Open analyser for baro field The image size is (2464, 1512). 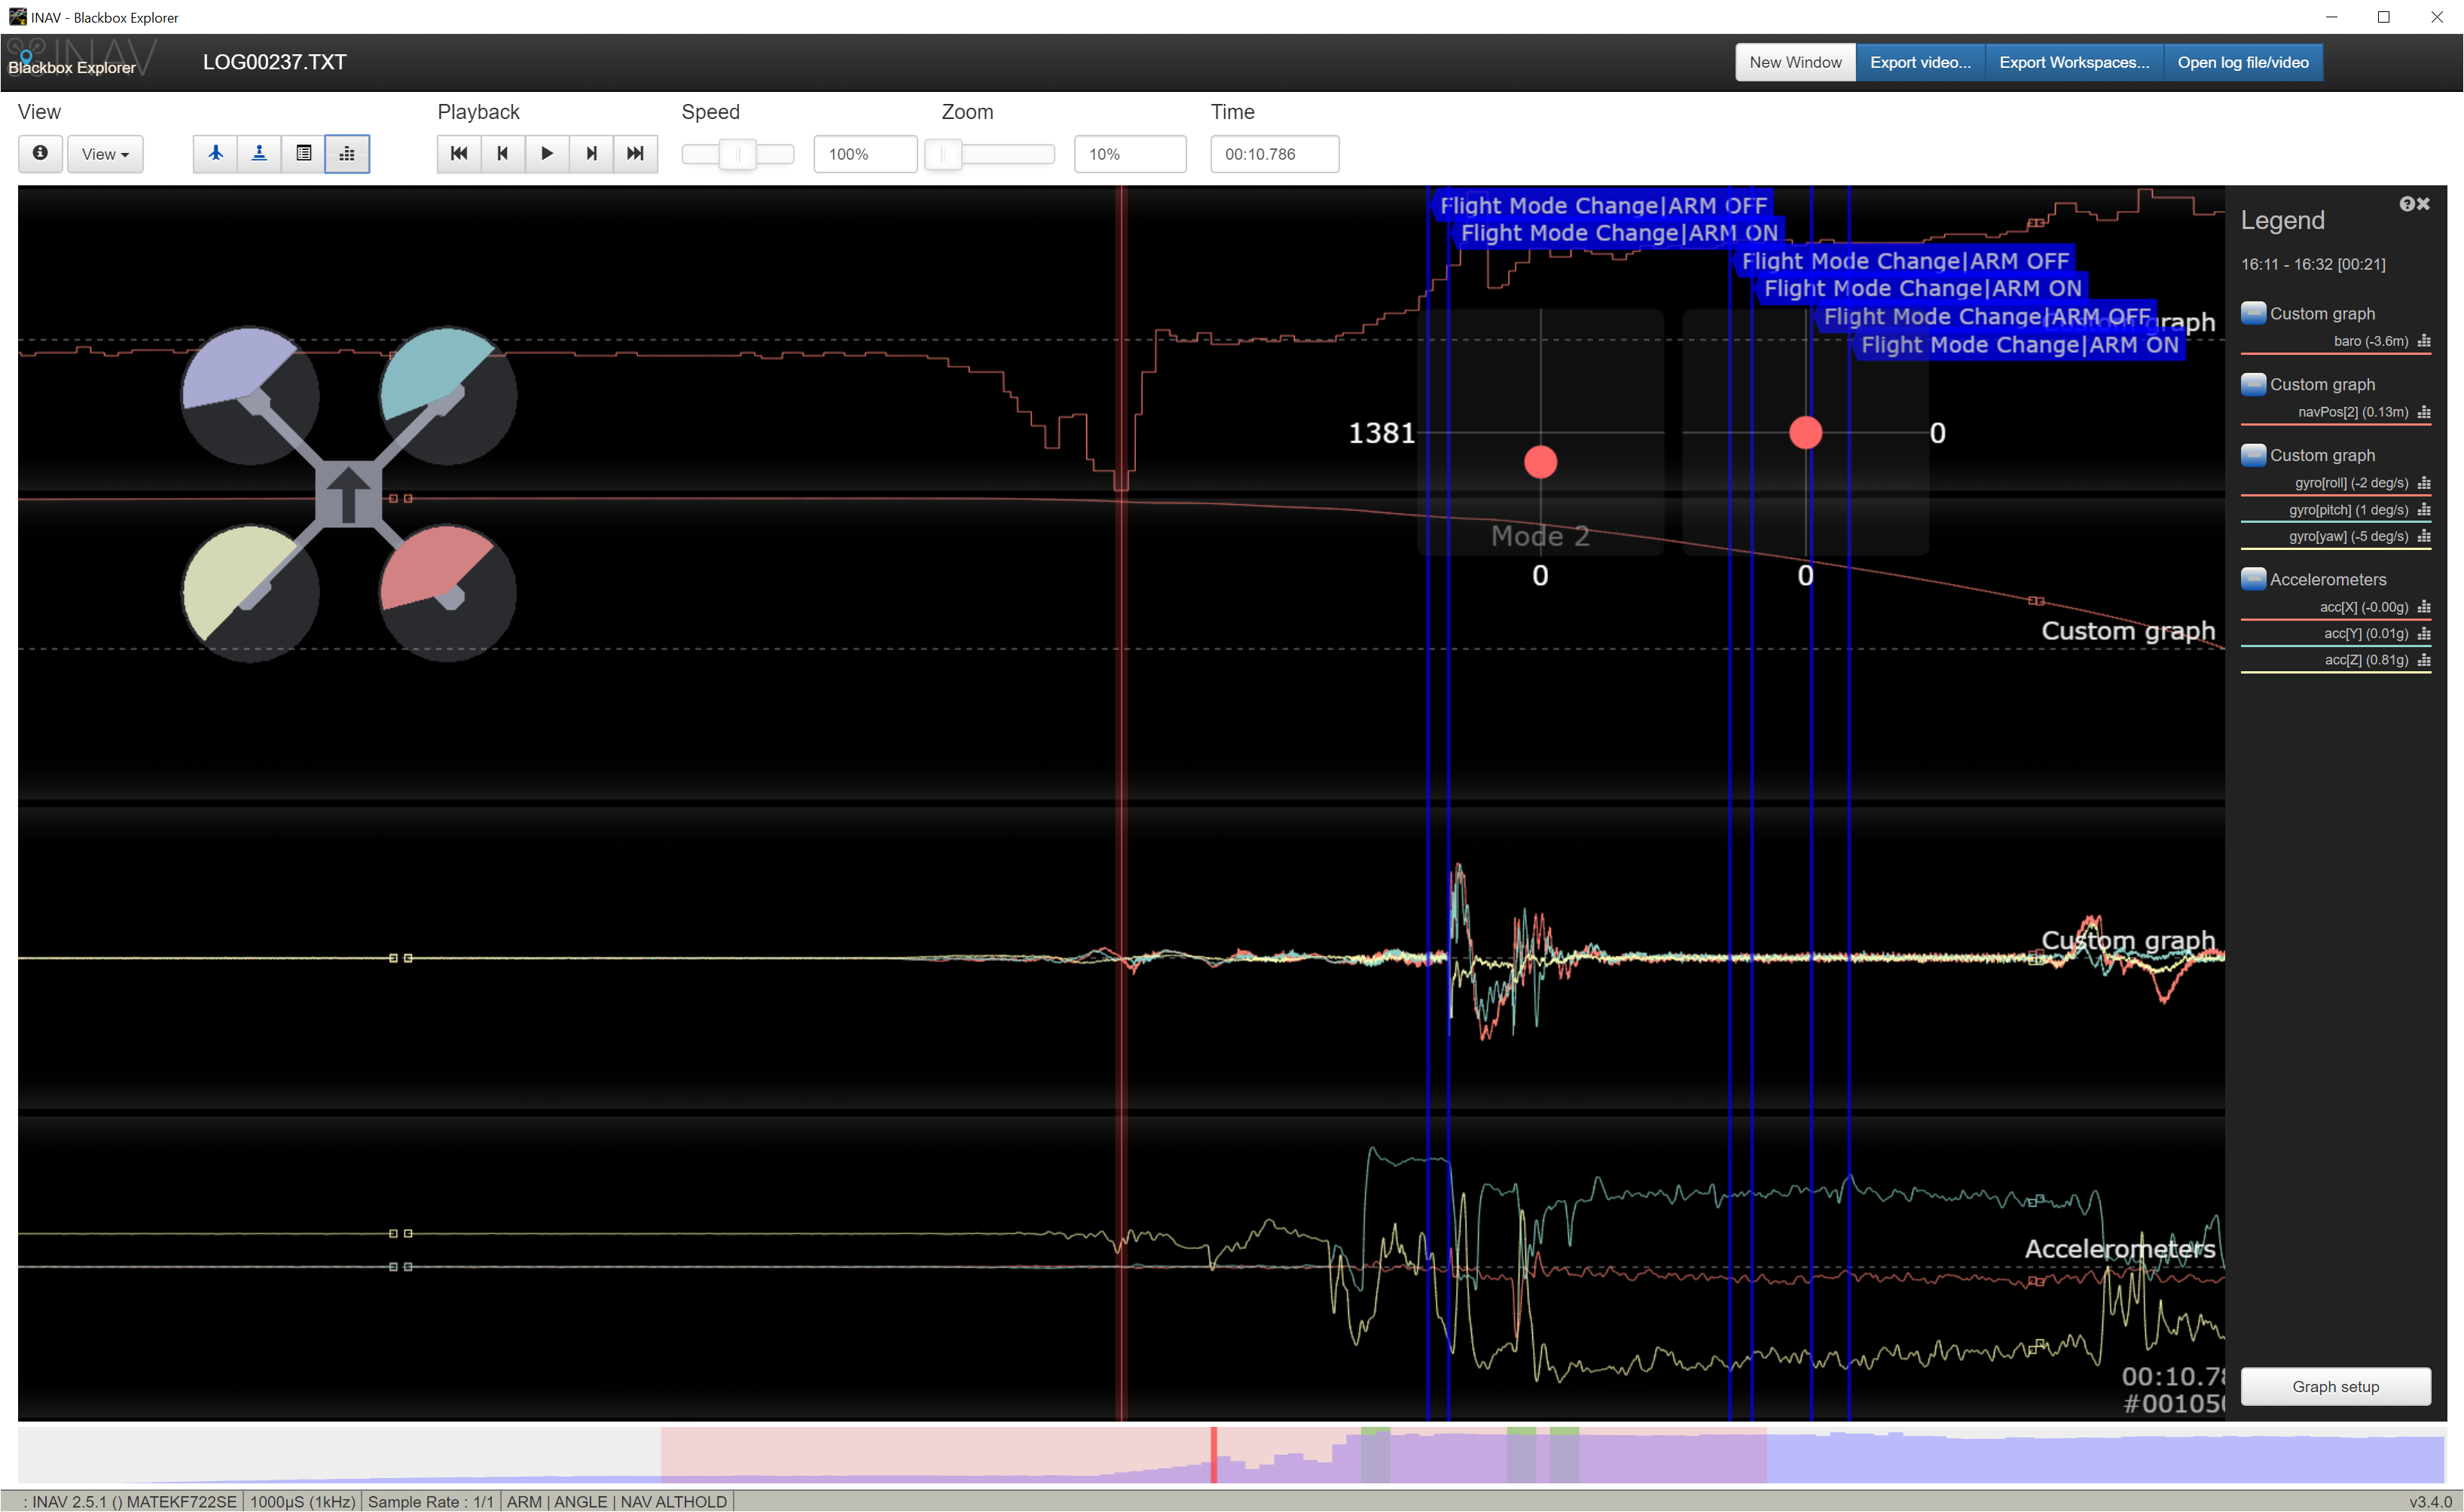2424,341
